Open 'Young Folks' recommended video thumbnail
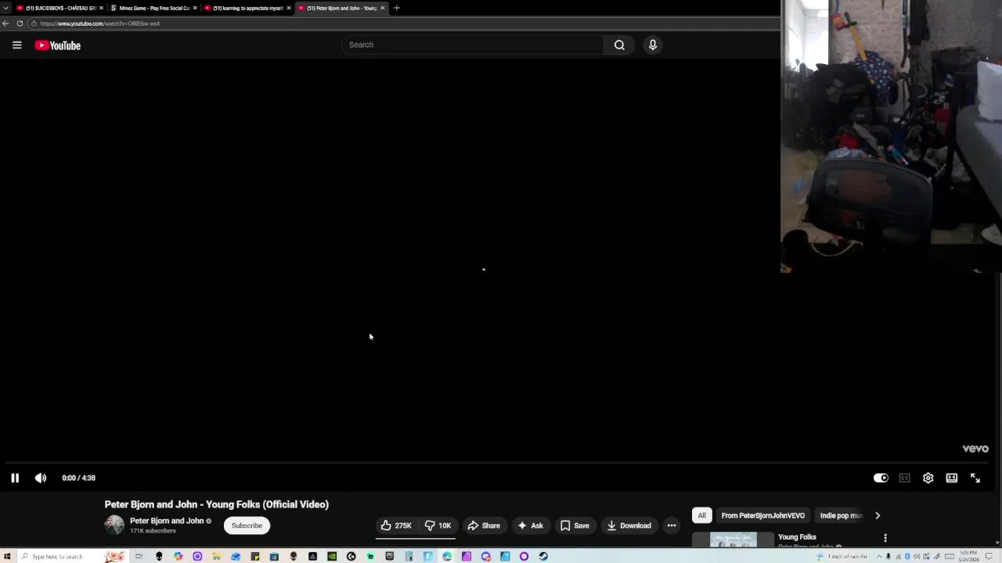The height and width of the screenshot is (563, 1002). (733, 540)
